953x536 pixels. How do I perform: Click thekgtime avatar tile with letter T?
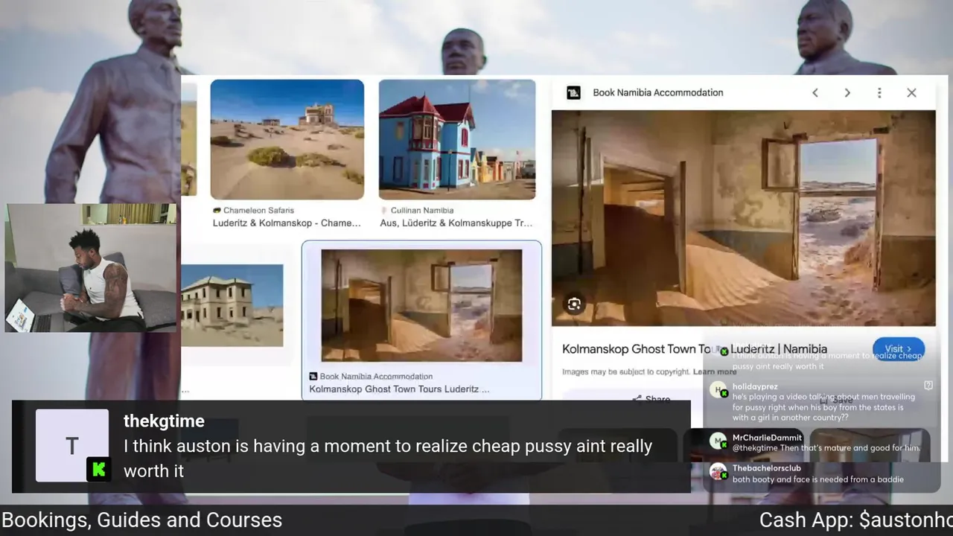pyautogui.click(x=72, y=445)
